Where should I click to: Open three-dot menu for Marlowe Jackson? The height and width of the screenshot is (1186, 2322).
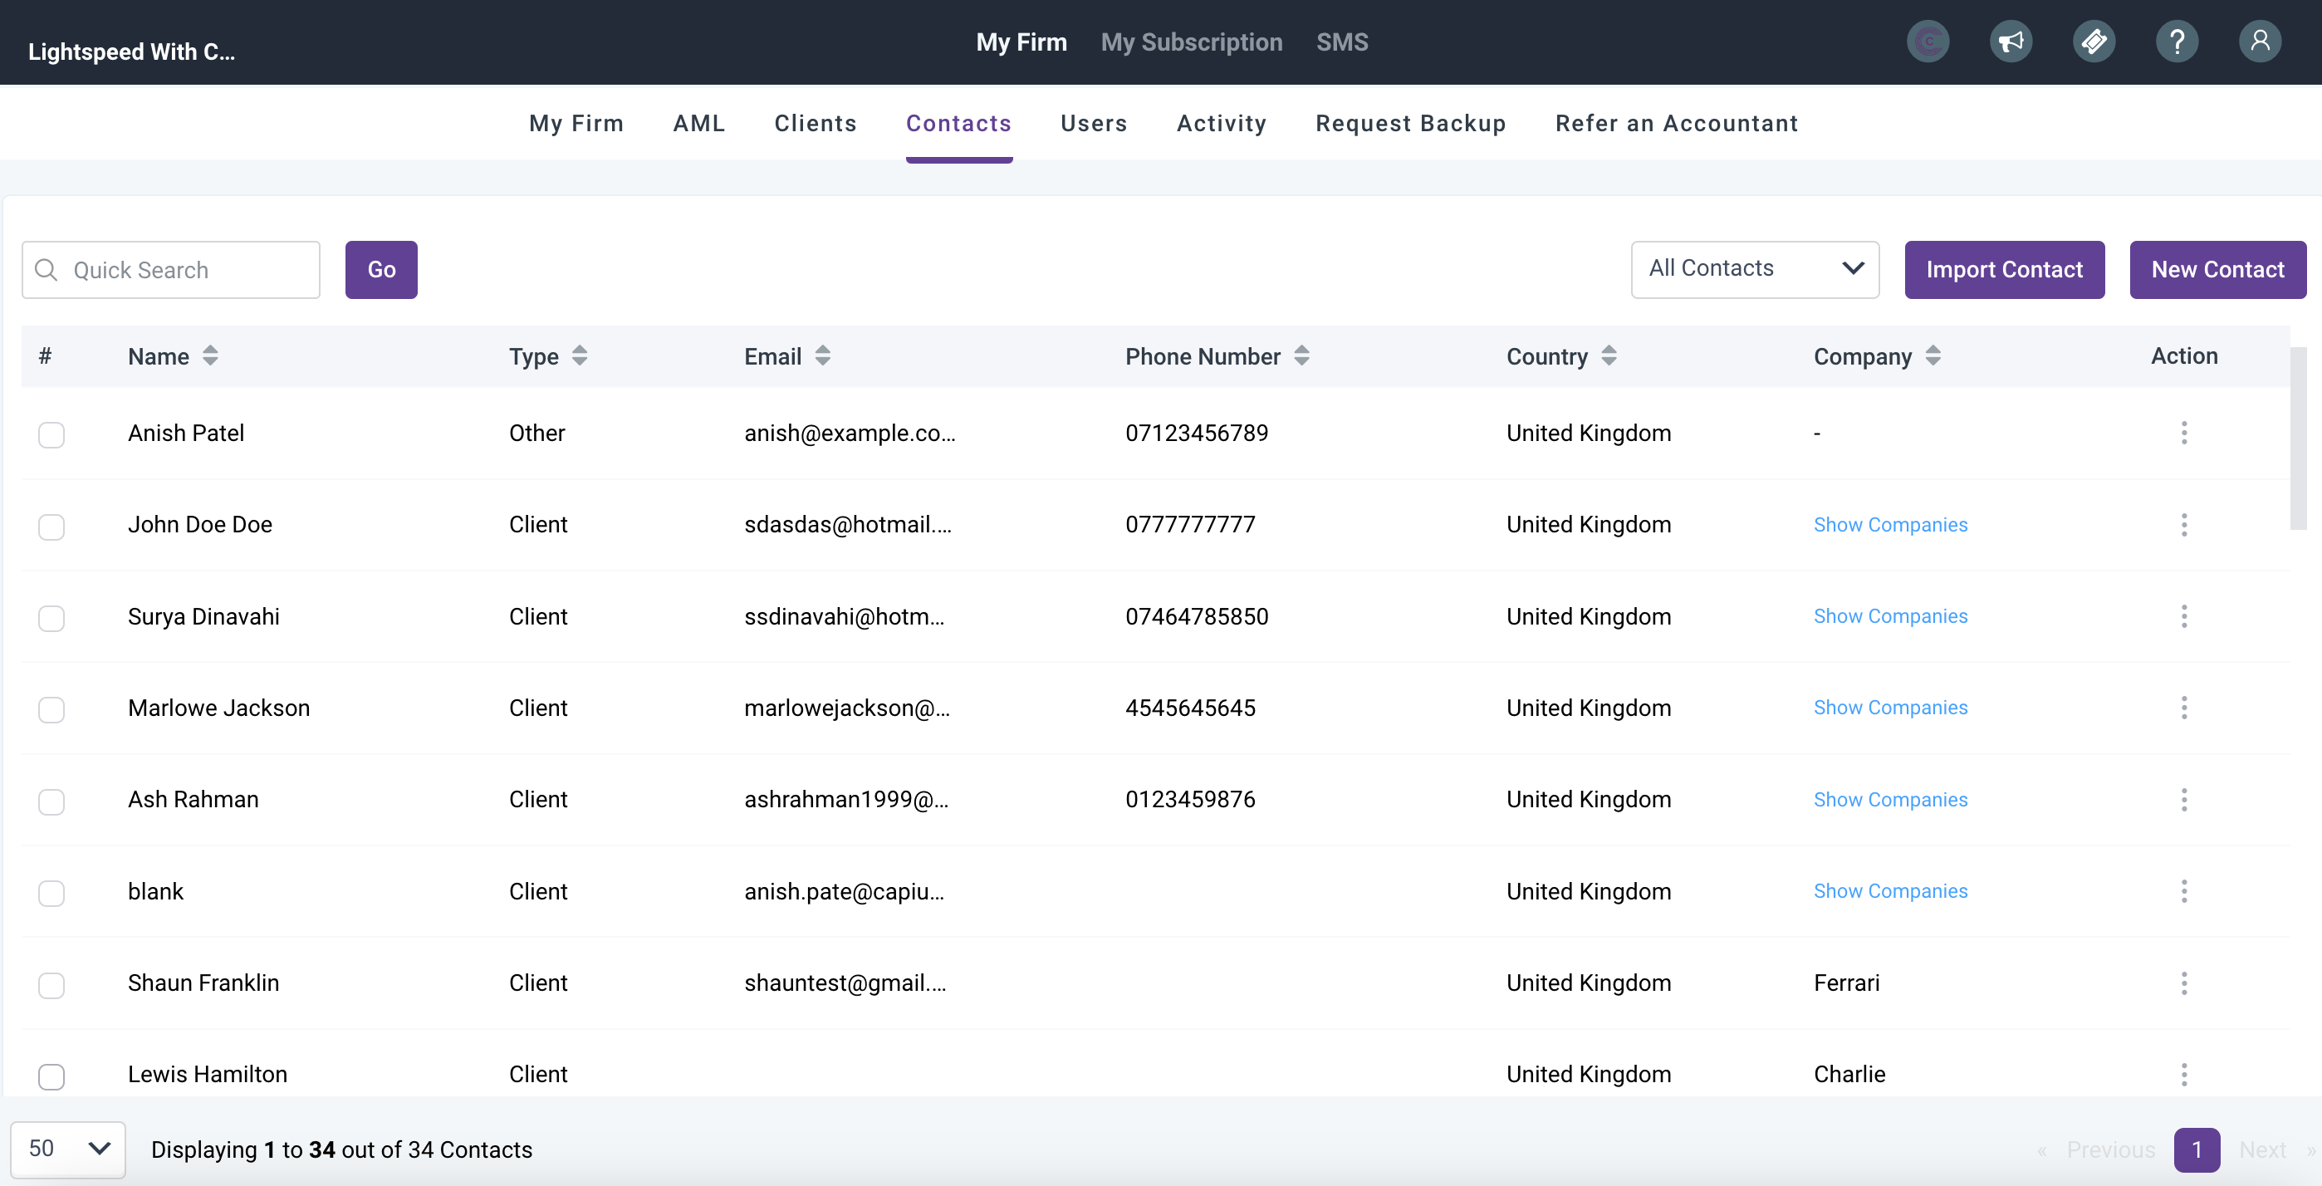click(x=2183, y=708)
